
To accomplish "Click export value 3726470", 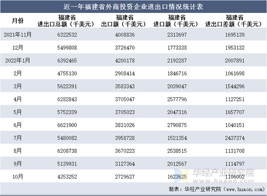I will (125, 48).
